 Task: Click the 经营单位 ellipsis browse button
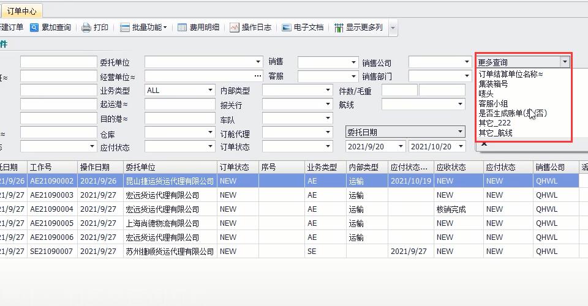tap(257, 76)
